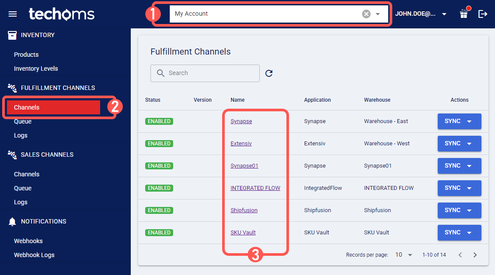Click the Warehouse - West cell
Screen dimensions: 495x275
(387, 144)
